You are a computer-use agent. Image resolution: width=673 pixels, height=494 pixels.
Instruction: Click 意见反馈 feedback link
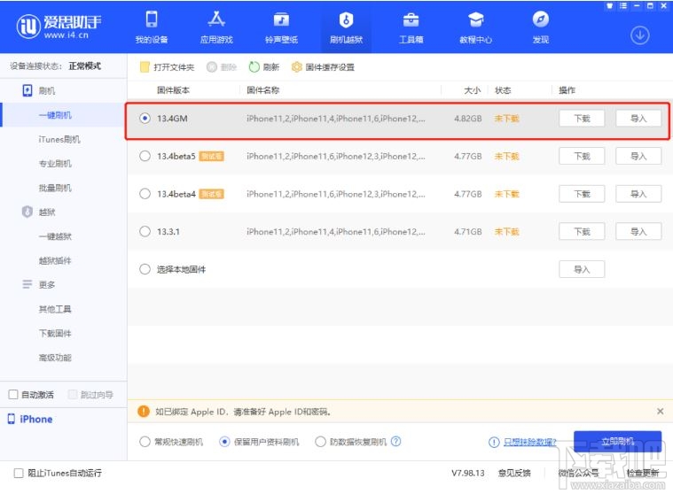click(514, 473)
